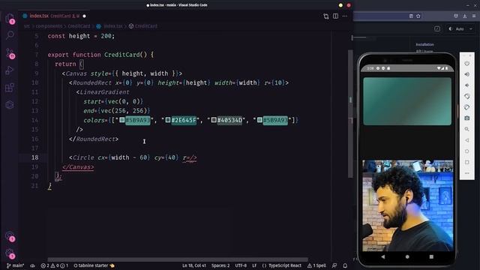
Task: Click the CreditCard folder breadcrumb
Action: point(79,26)
